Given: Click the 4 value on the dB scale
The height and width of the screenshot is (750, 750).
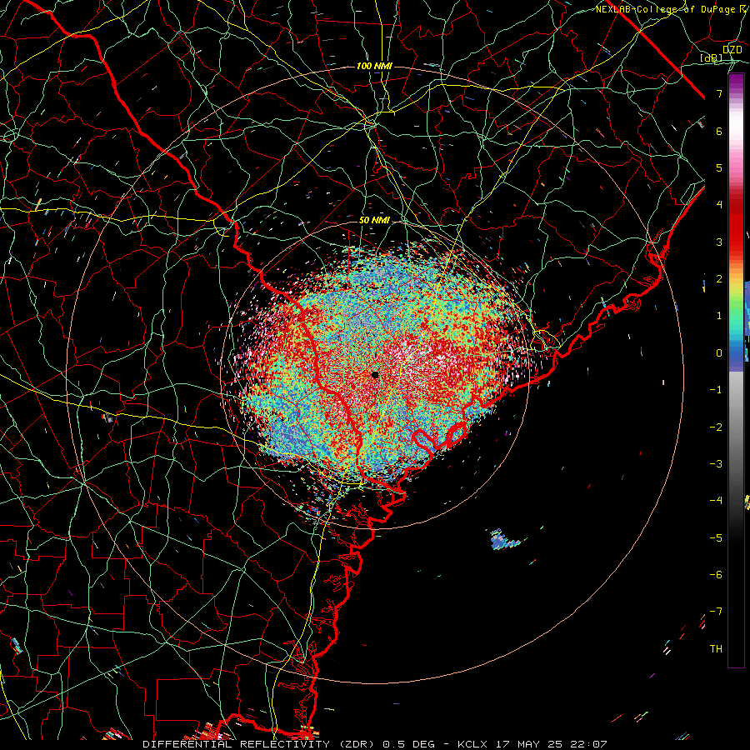Looking at the screenshot, I should (x=719, y=205).
